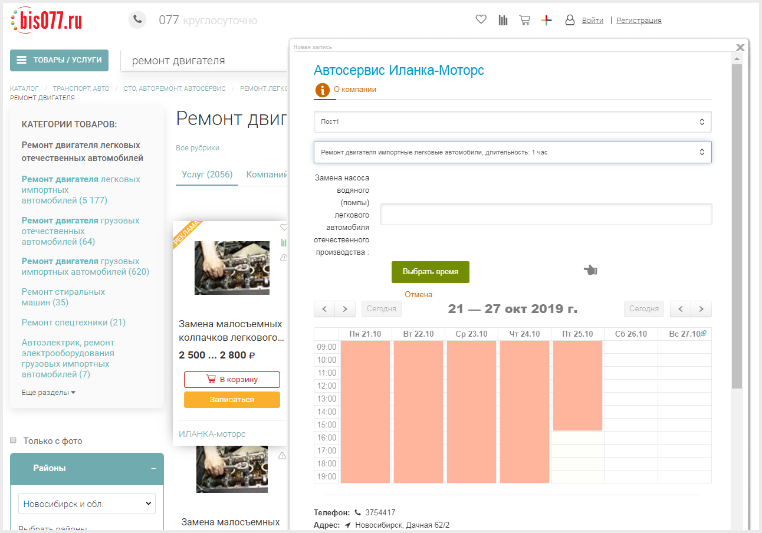The height and width of the screenshot is (533, 762).
Task: Open Ремонт стиральных машин (35) category
Action: [63, 297]
